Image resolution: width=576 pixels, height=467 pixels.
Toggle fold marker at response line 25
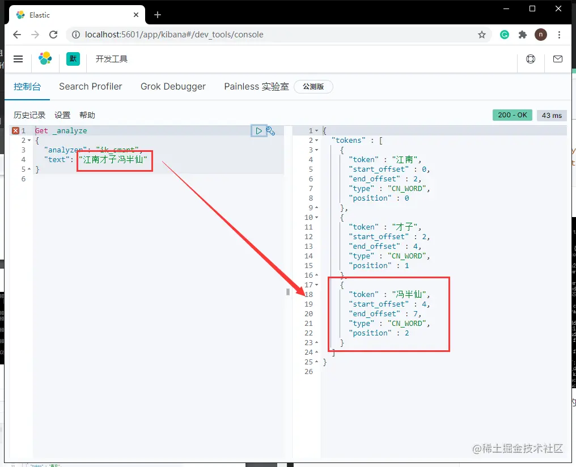(x=317, y=362)
